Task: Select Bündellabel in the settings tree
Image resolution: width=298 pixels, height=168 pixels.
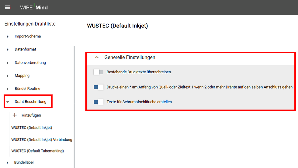Action: pos(24,162)
